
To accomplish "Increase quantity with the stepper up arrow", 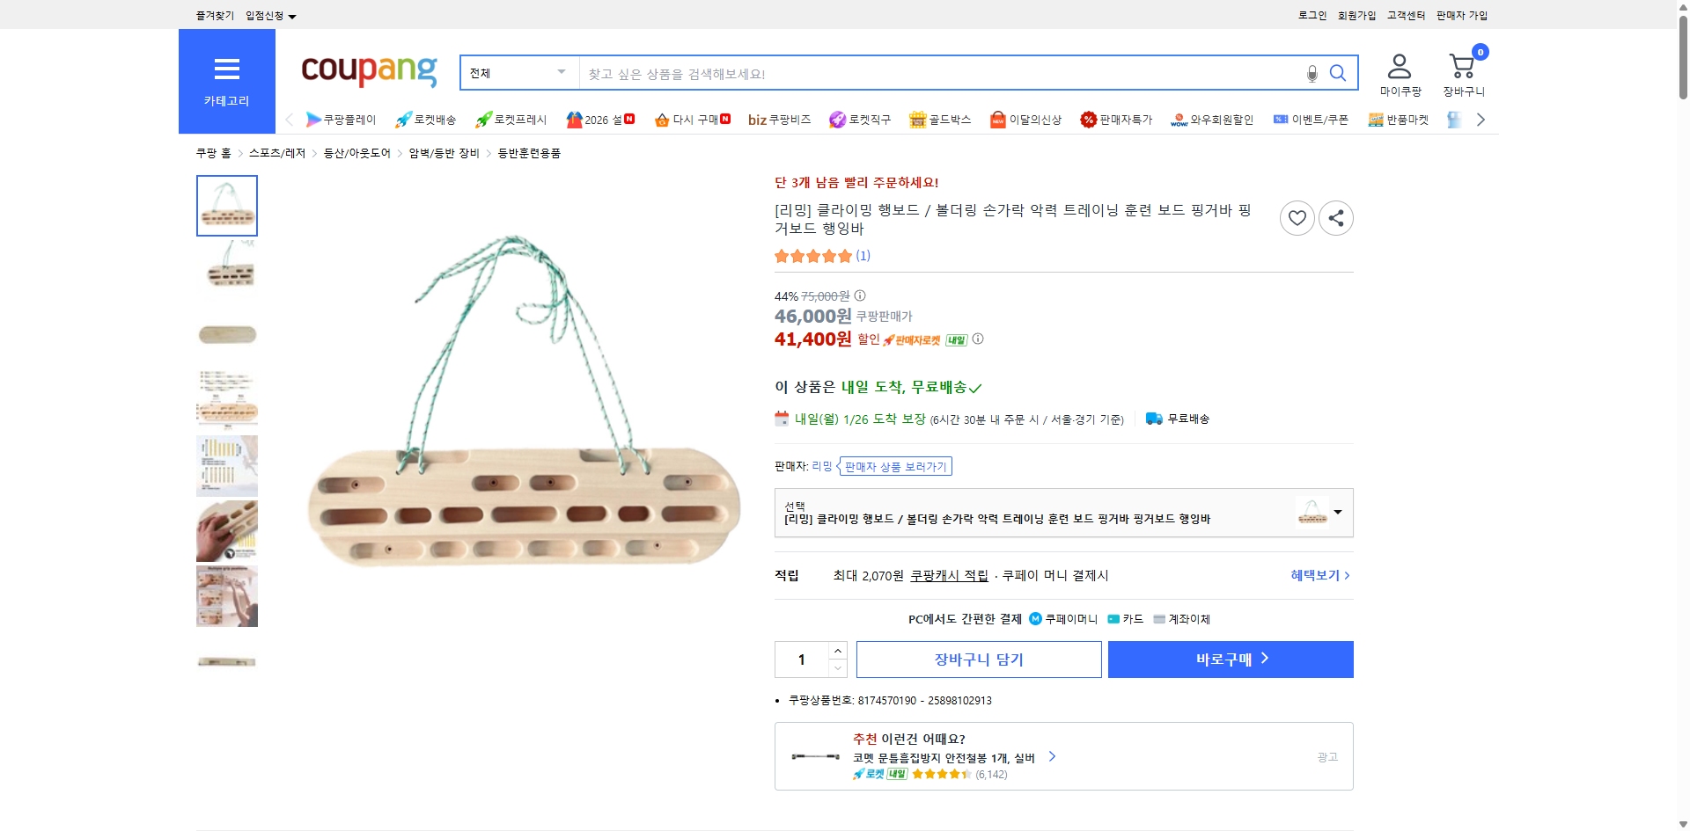I will tap(836, 649).
